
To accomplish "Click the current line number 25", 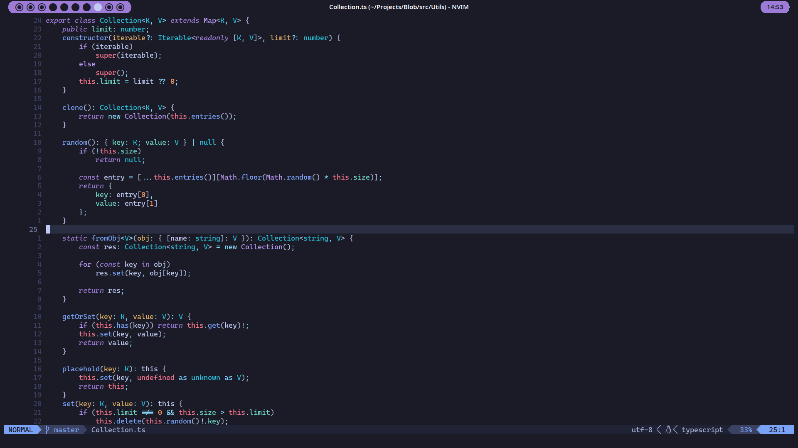I will click(33, 229).
